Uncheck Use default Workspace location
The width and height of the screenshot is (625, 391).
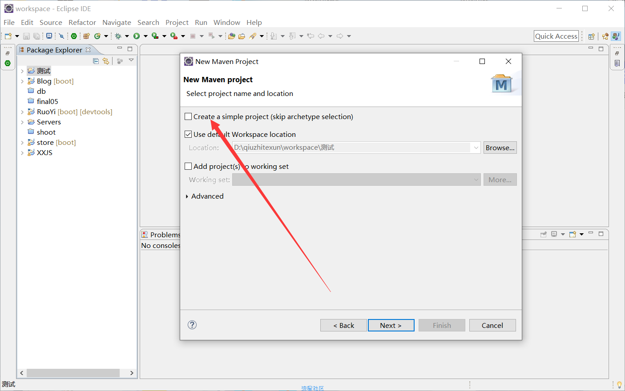click(188, 134)
